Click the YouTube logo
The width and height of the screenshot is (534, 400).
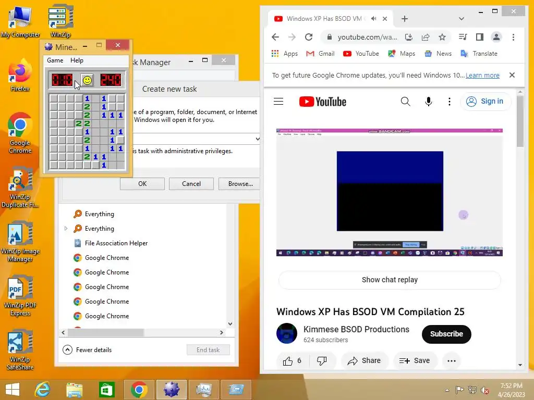pos(322,102)
